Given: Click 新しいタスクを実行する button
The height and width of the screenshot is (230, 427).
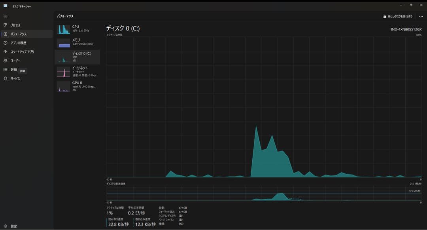Looking at the screenshot, I should pos(397,16).
